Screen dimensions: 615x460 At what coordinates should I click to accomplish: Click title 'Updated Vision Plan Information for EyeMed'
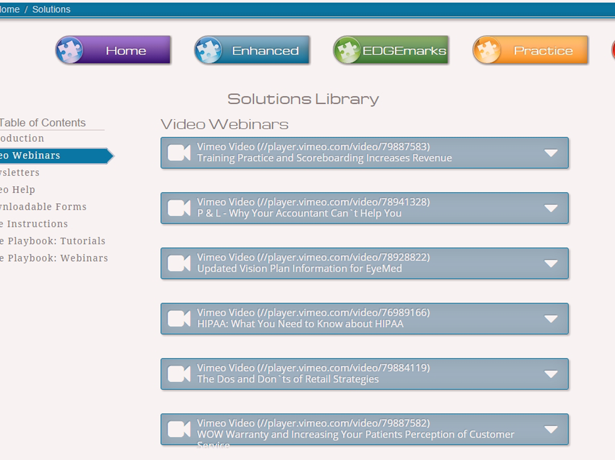click(x=300, y=269)
